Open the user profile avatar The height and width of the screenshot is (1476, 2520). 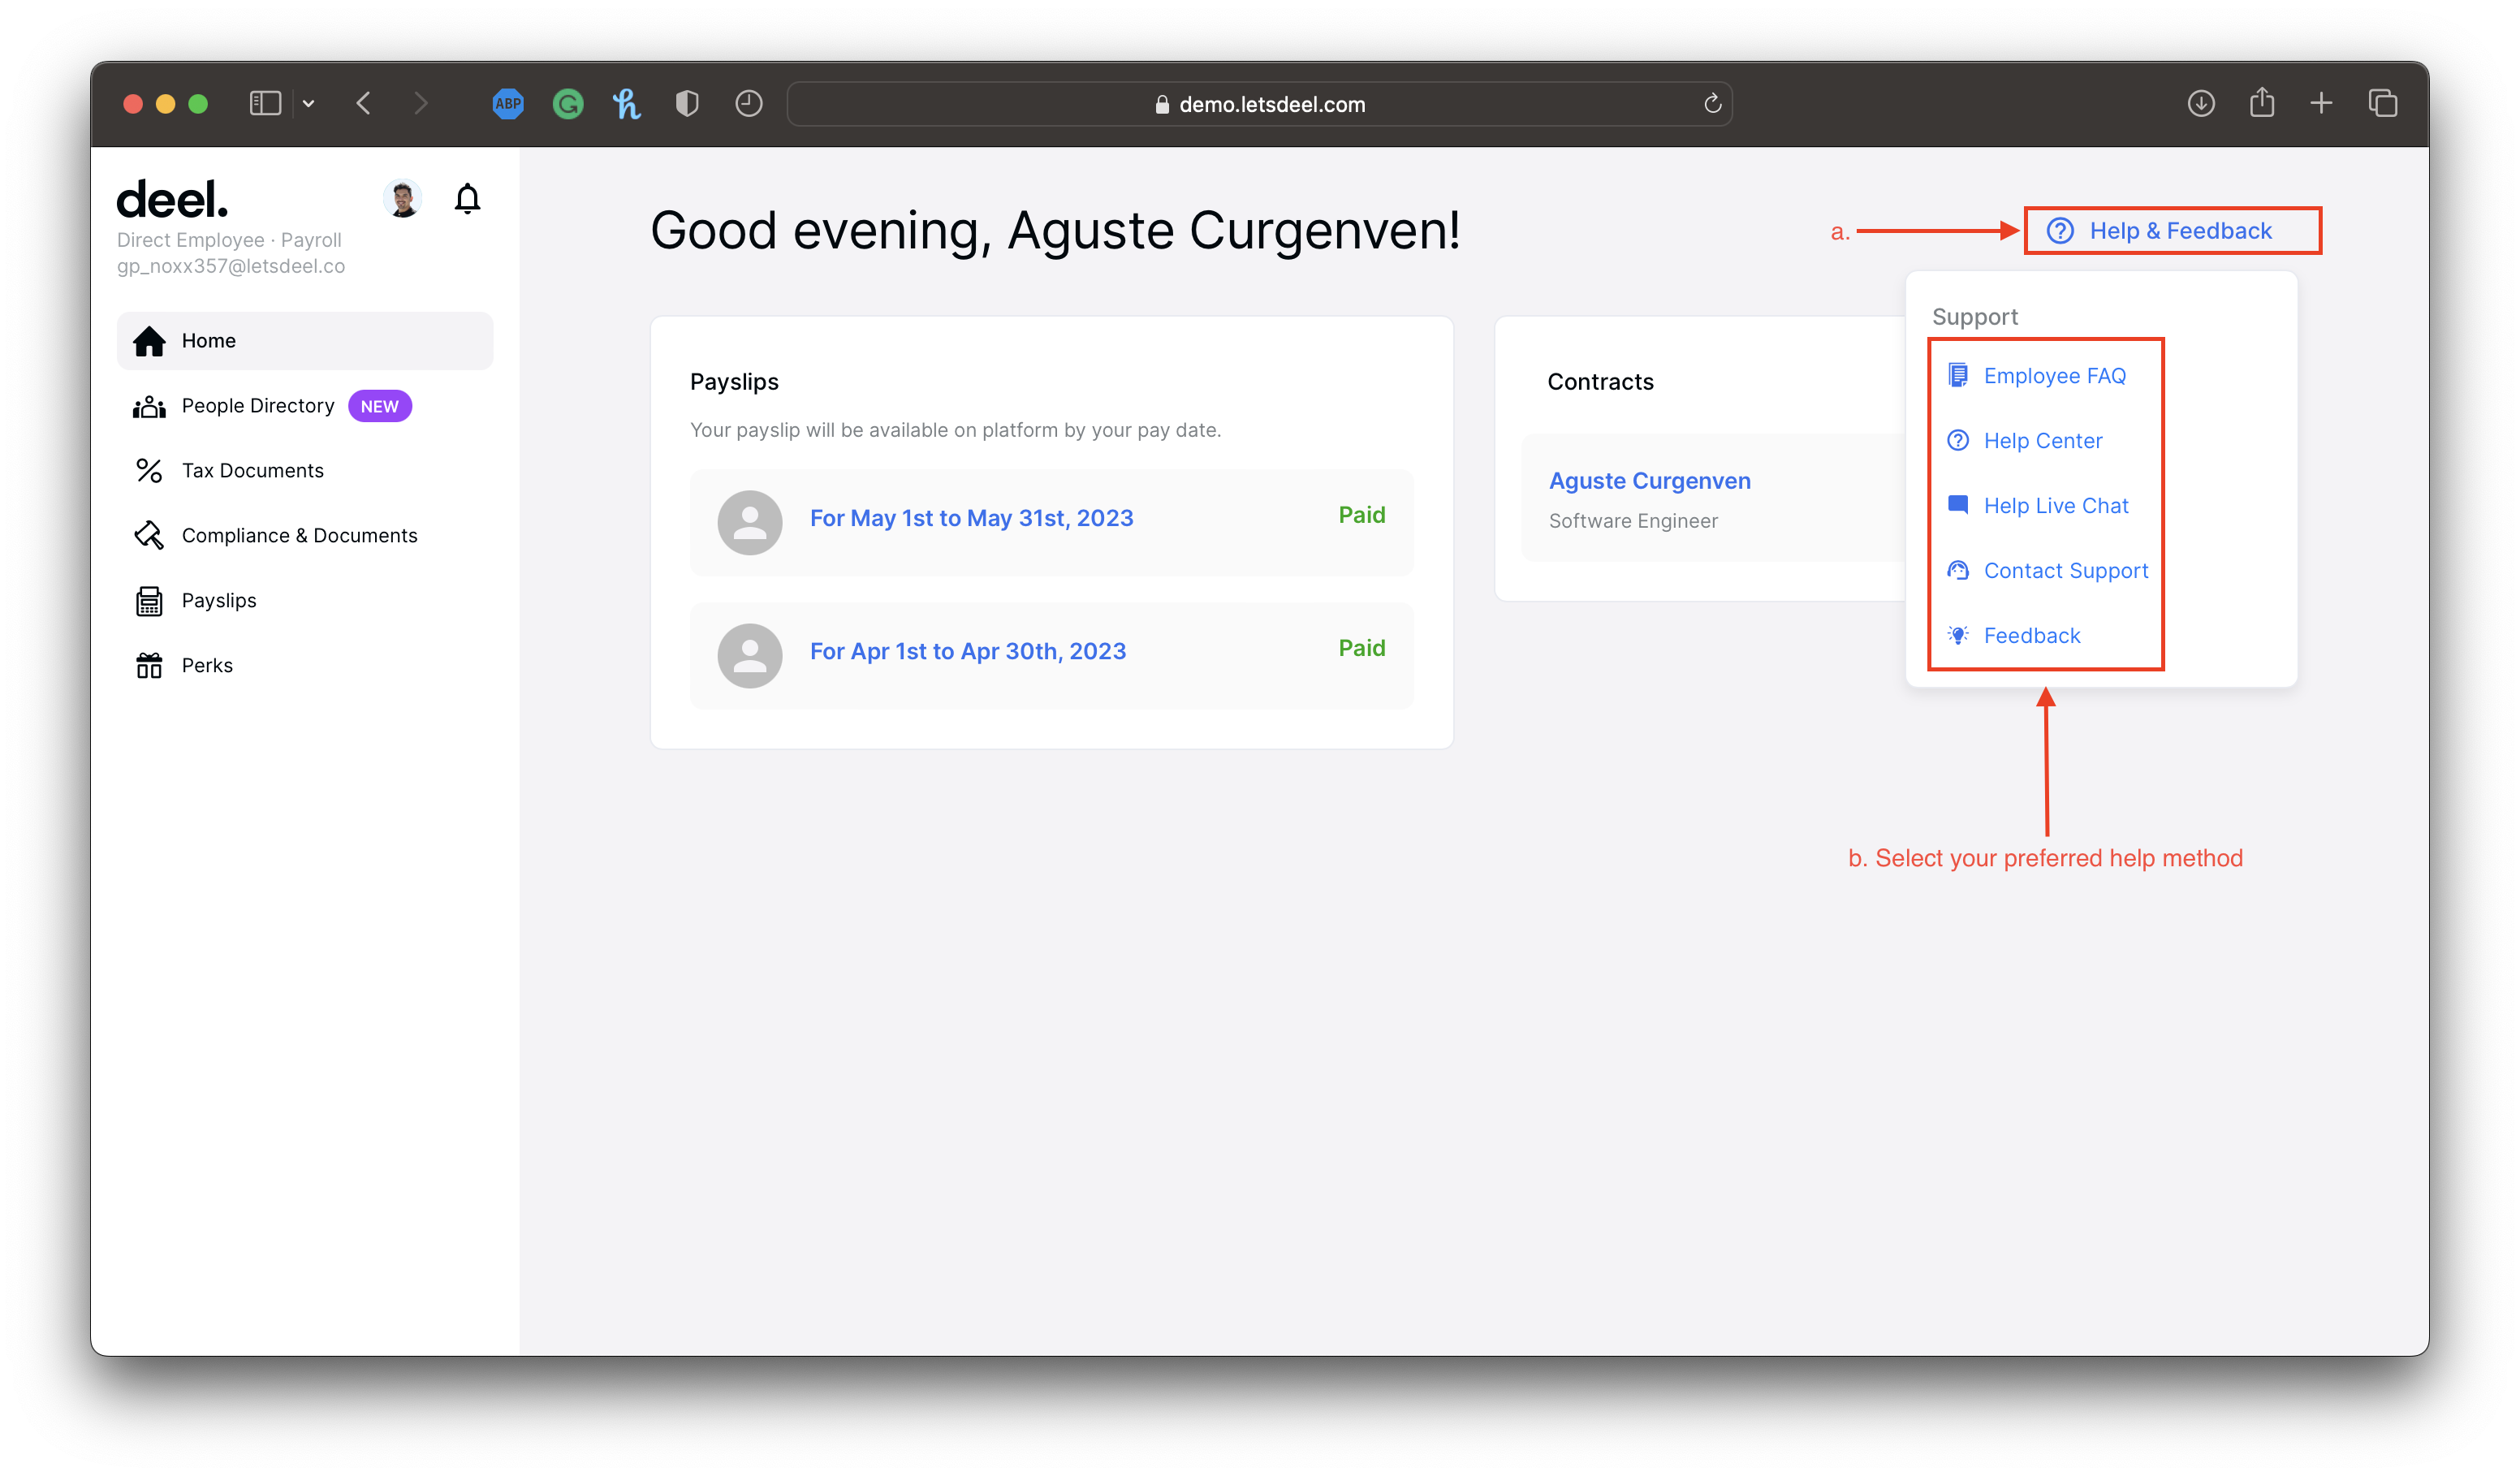[403, 199]
